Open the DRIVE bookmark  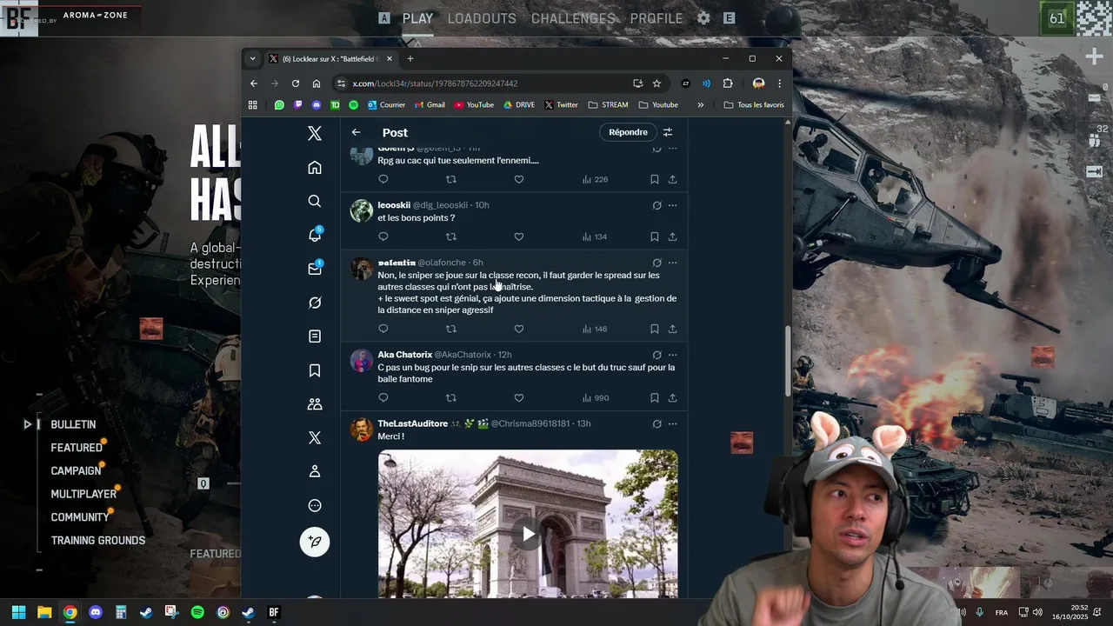click(x=519, y=104)
